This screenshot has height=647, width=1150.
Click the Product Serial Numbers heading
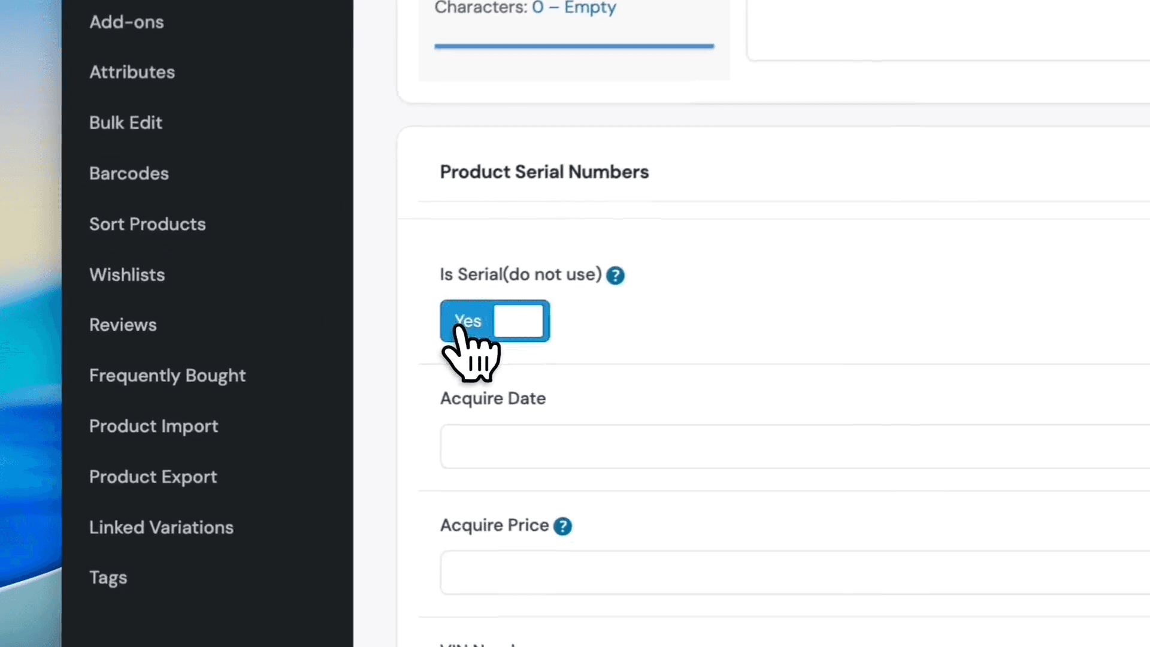544,172
